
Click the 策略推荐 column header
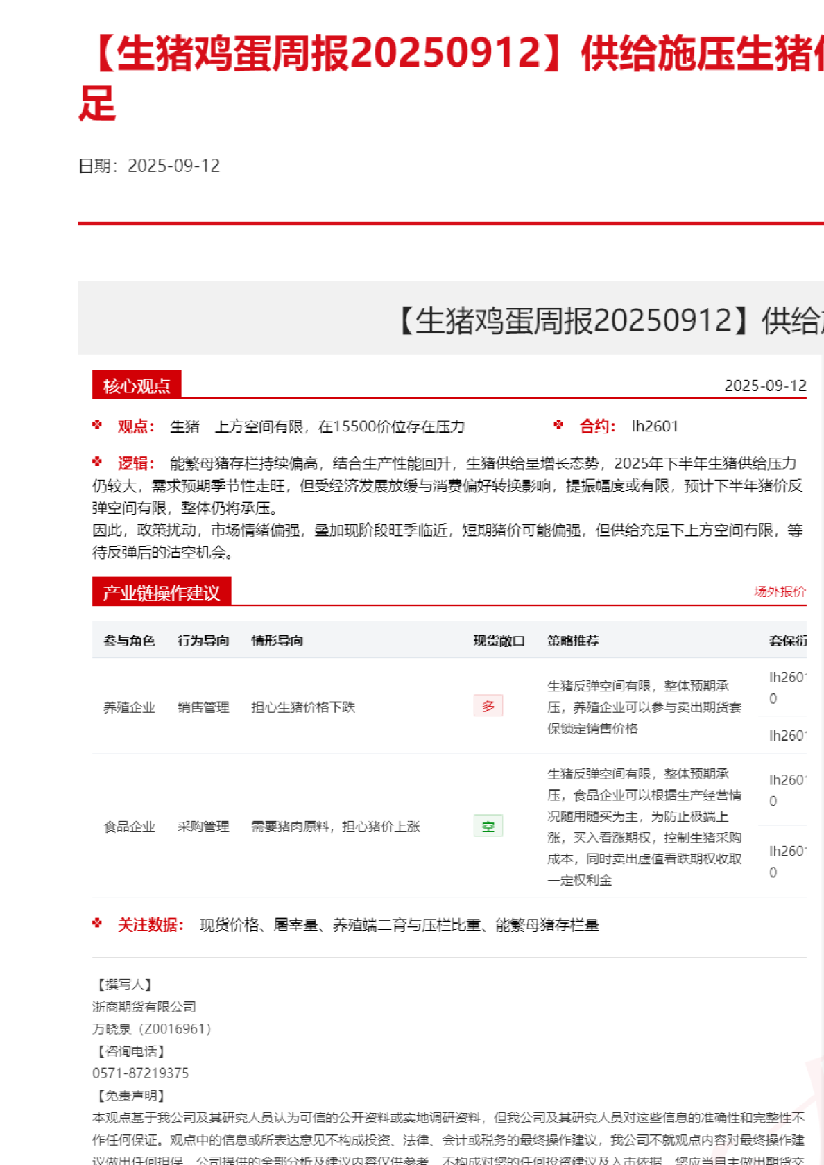[573, 641]
